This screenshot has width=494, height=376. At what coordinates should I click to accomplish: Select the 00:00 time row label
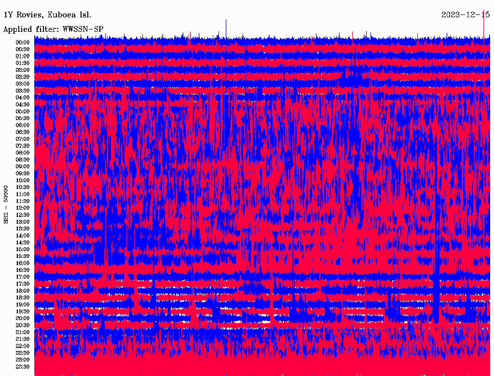pyautogui.click(x=23, y=42)
